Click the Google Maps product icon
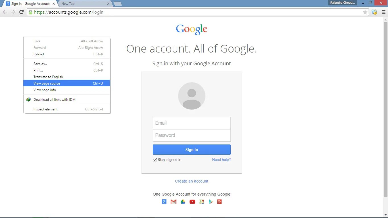388x218 pixels. (x=202, y=202)
